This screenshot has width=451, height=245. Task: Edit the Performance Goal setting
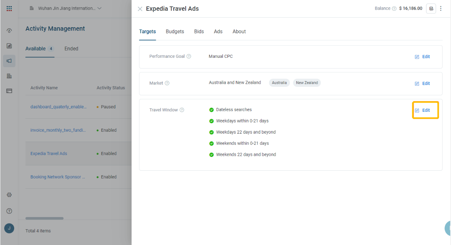(422, 57)
